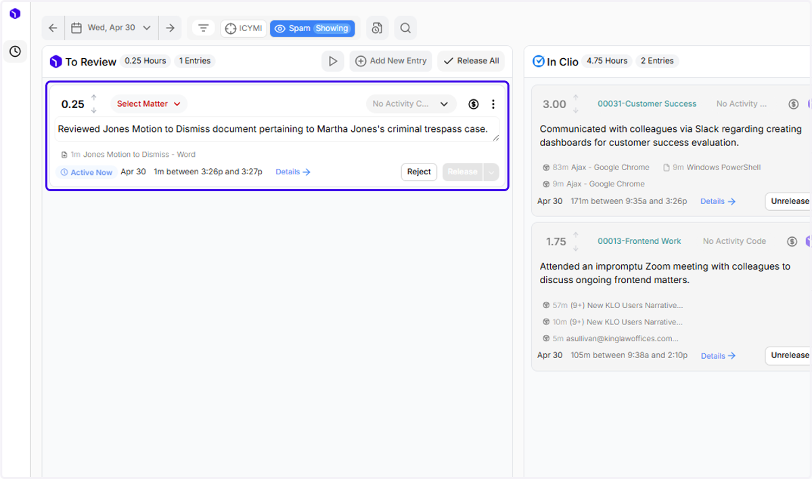Go to previous day with left arrow
The height and width of the screenshot is (479, 812).
(53, 28)
